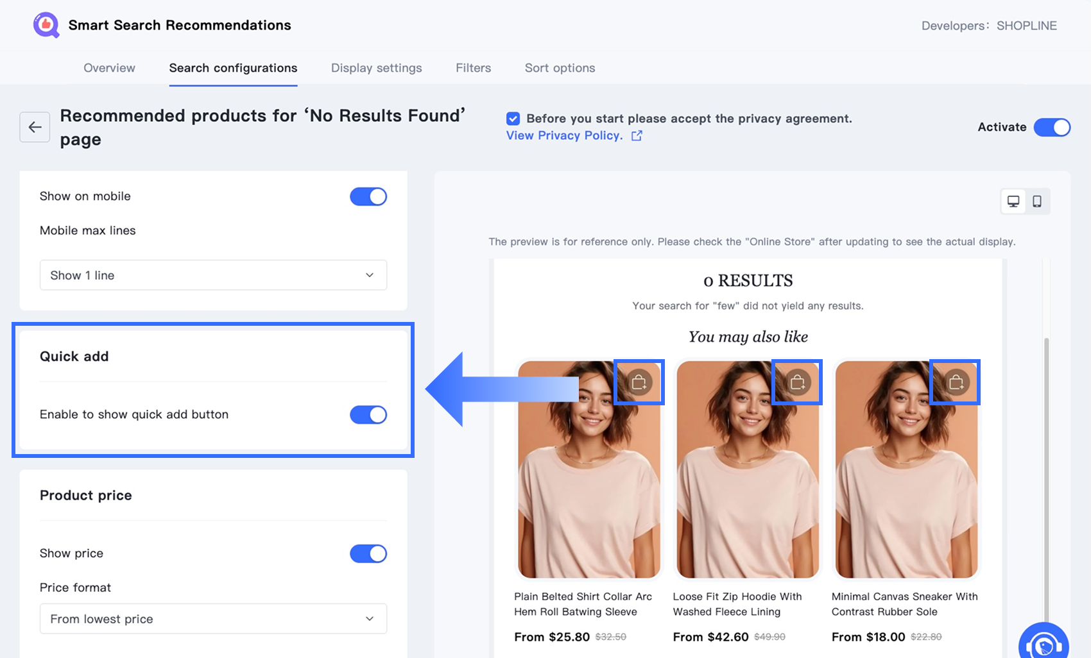The width and height of the screenshot is (1091, 658).
Task: Switch to the Sort options tab
Action: [x=560, y=68]
